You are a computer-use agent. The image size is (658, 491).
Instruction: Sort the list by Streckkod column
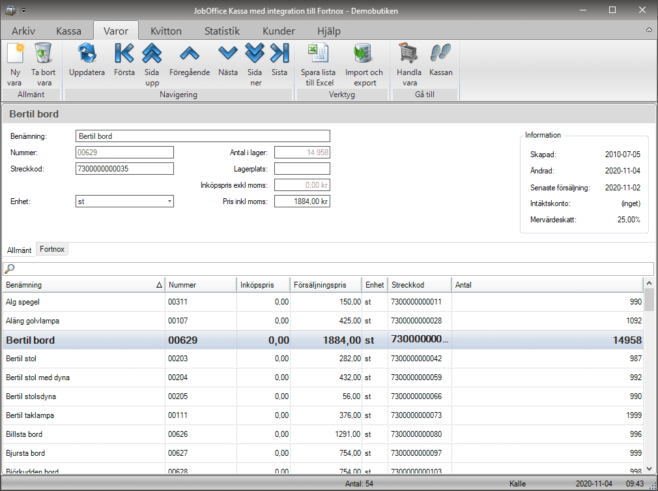click(420, 285)
